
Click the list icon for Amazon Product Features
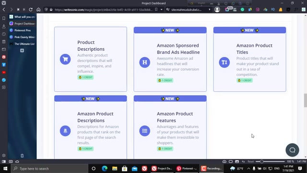[145, 131]
